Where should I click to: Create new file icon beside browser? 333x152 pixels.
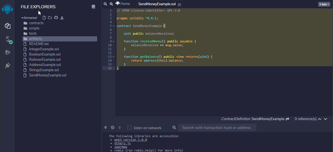click(x=44, y=18)
